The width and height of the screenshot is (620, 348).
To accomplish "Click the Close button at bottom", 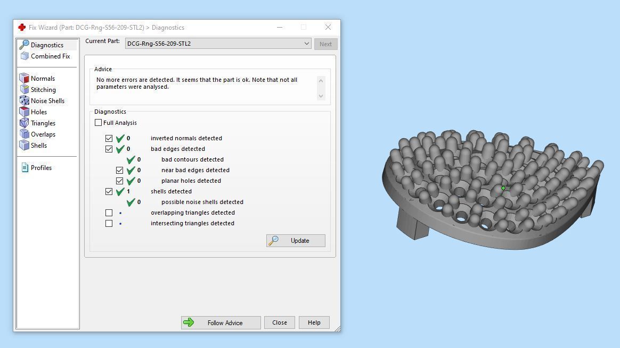I will 280,322.
